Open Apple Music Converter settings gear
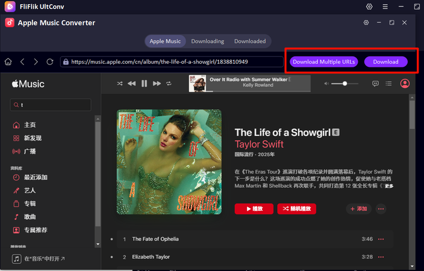Screen dimensions: 424x271 point(366,22)
